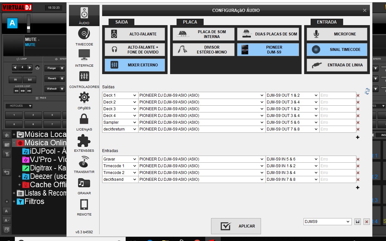Add a new input row in Entradas
This screenshot has width=386, height=241.
358,188
